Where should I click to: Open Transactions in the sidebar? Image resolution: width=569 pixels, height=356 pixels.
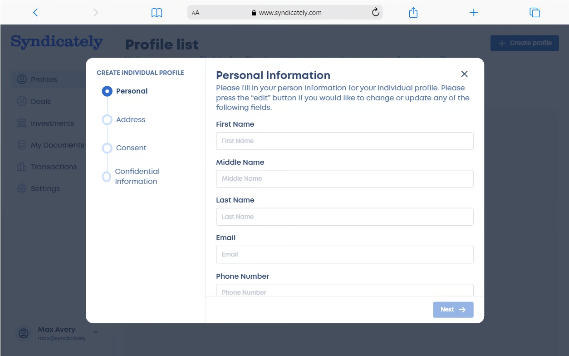tap(54, 167)
